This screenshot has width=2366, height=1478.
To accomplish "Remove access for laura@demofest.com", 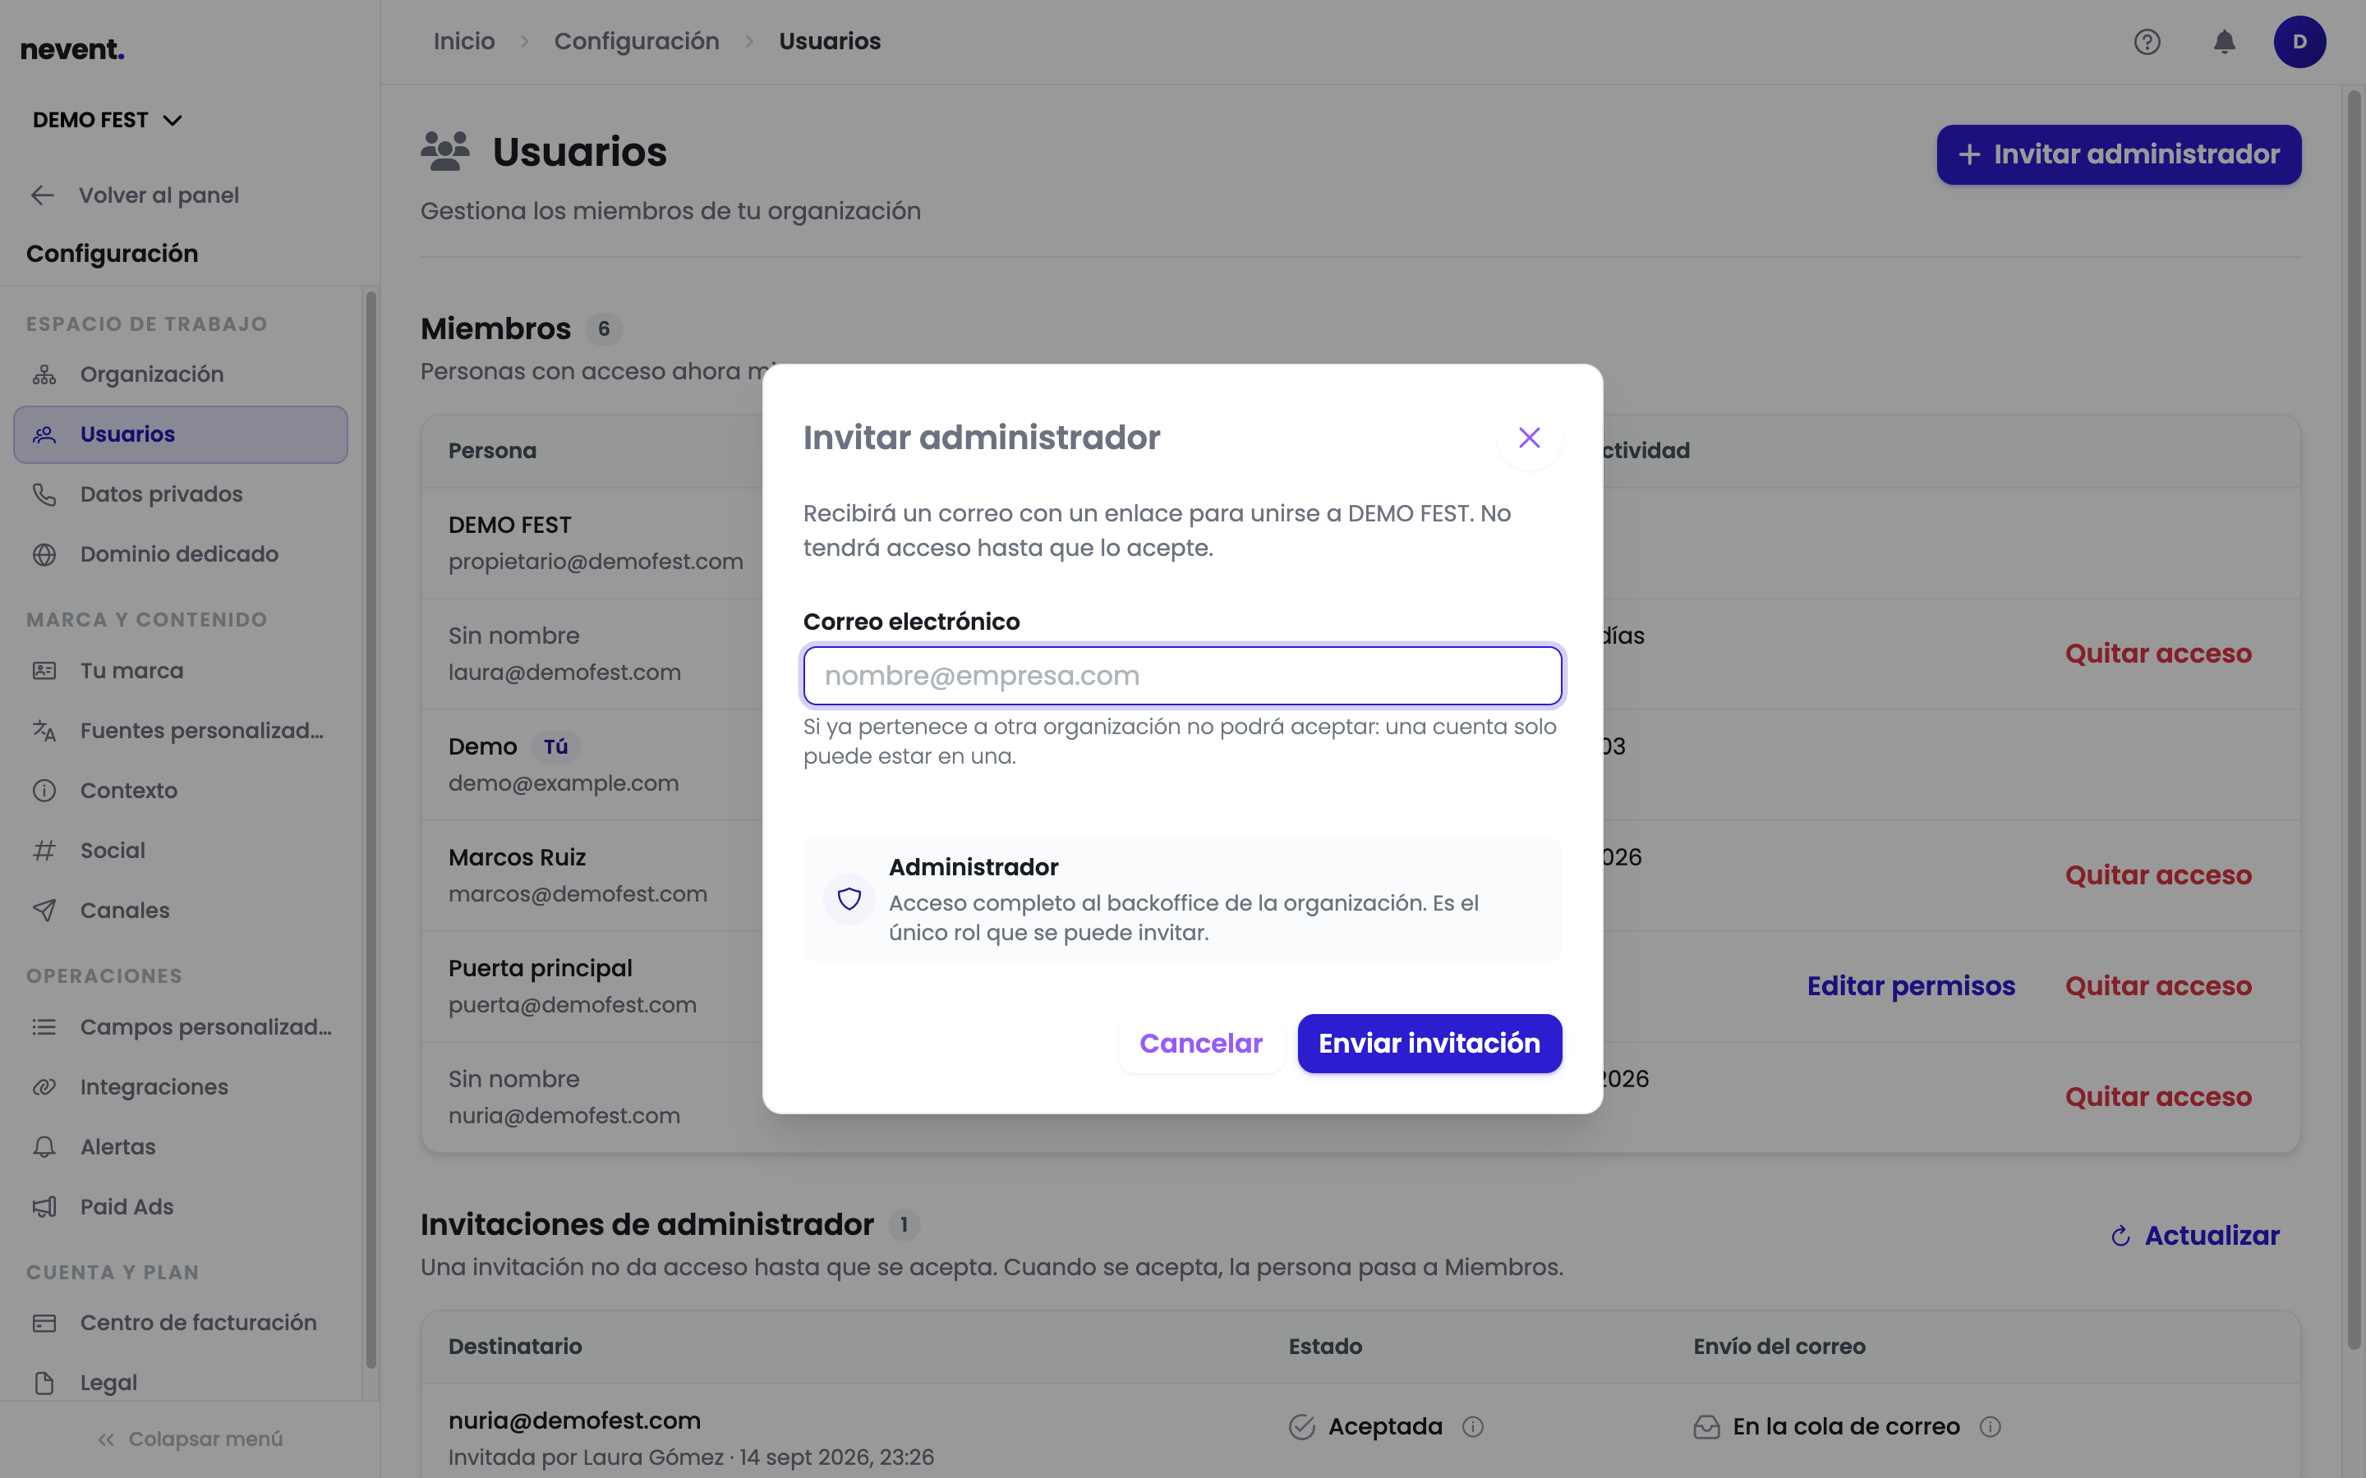I will tap(2158, 653).
